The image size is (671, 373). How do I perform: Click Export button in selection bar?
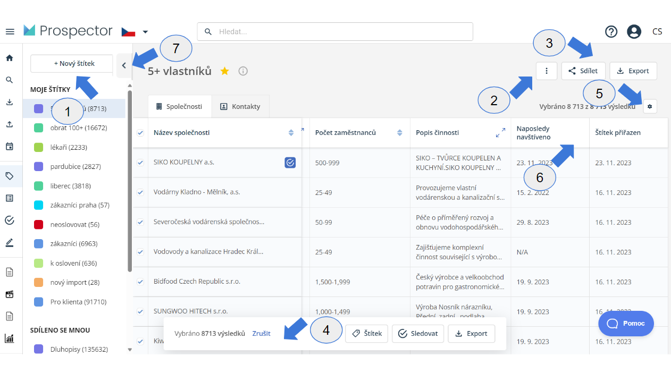[x=472, y=334]
